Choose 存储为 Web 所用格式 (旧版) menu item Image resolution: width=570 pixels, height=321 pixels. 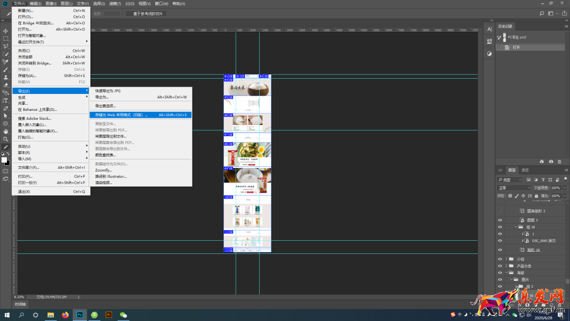click(121, 115)
